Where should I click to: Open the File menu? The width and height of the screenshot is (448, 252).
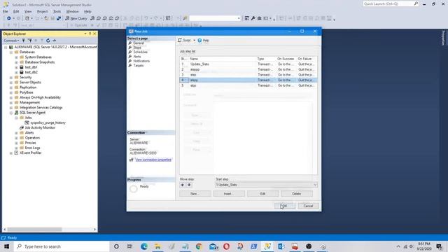(6, 11)
